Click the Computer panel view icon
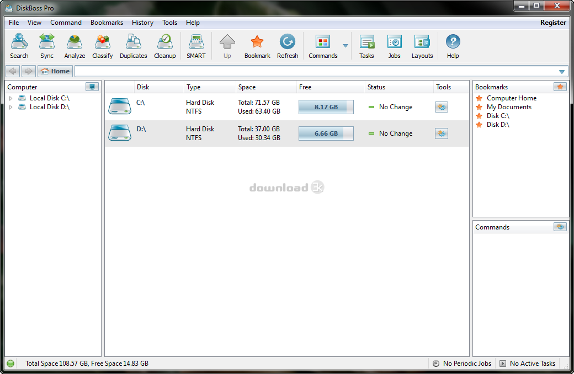 point(92,87)
